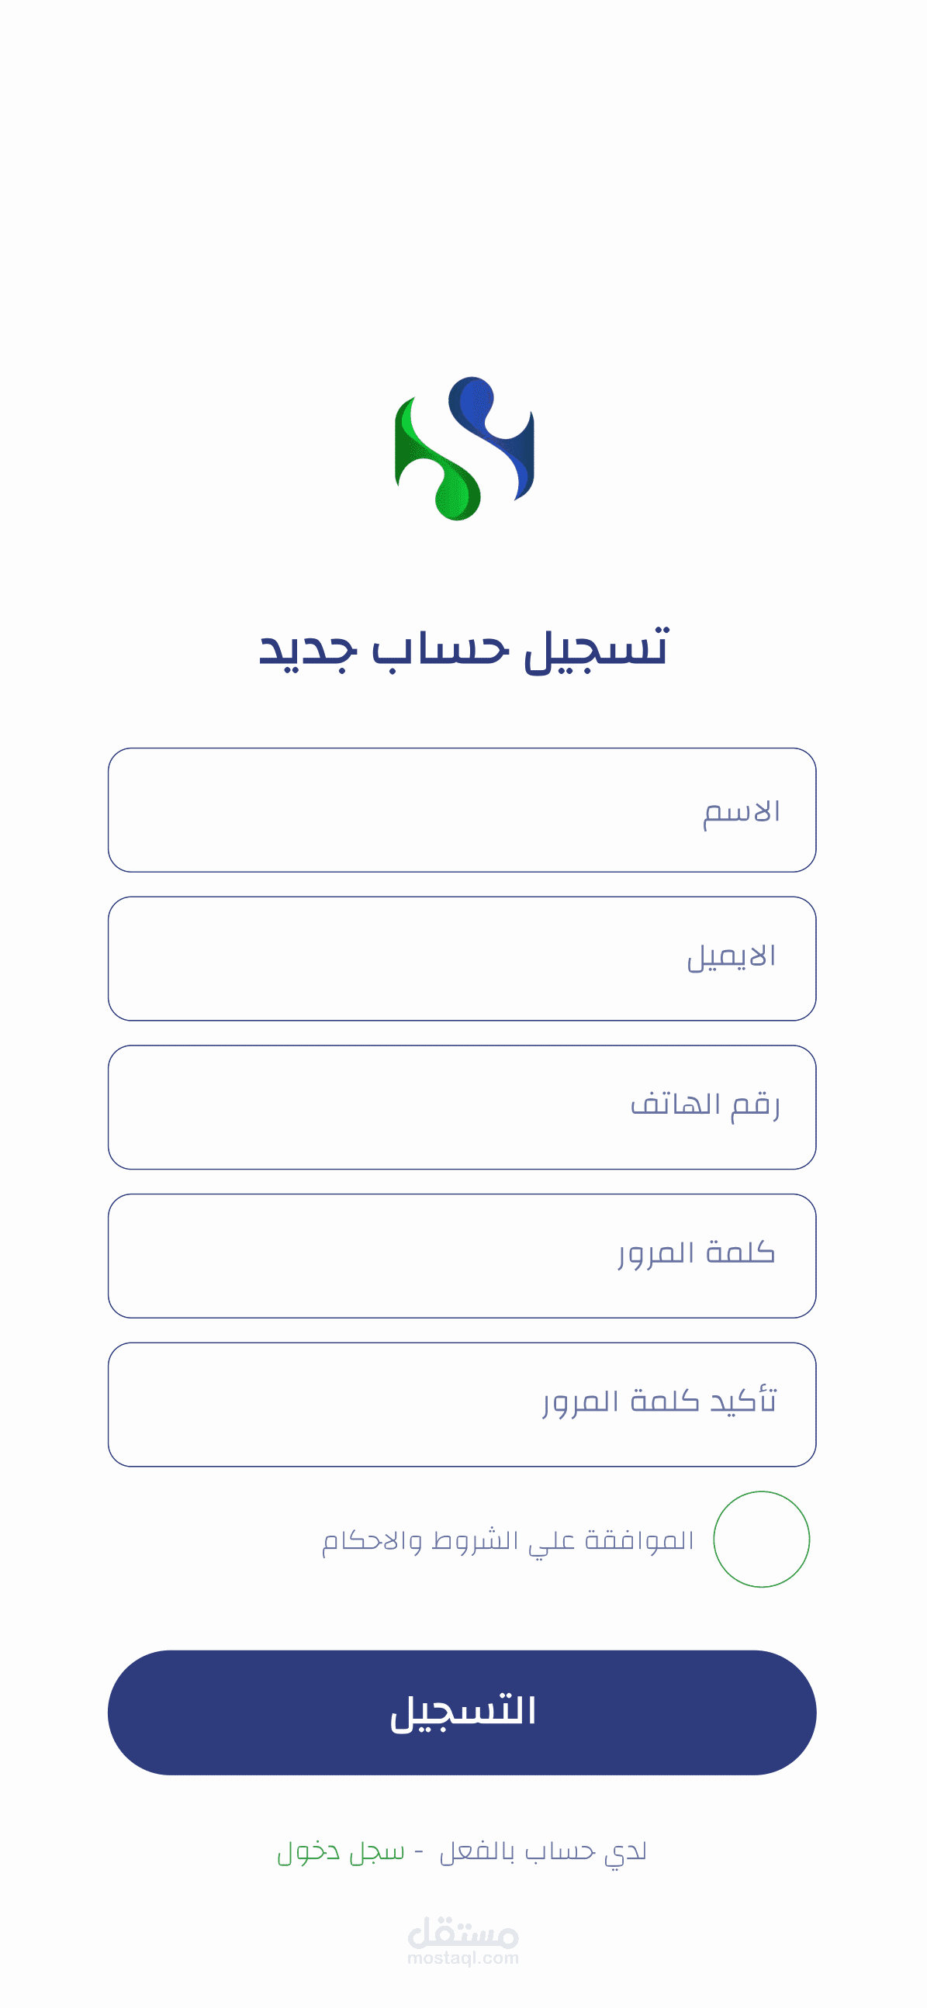This screenshot has width=927, height=2008.
Task: Click the 'تسجيل حساب جديد' page heading
Action: click(463, 648)
